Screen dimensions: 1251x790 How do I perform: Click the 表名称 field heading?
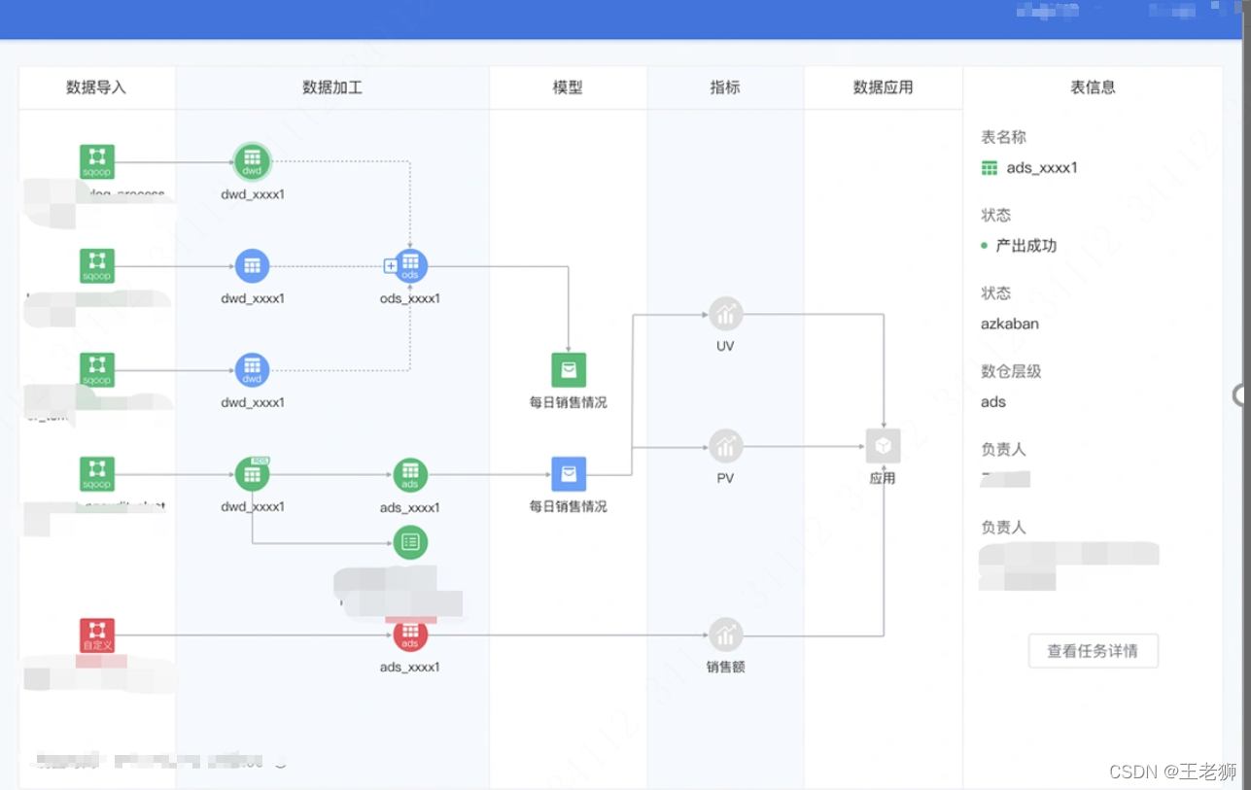[x=1004, y=137]
